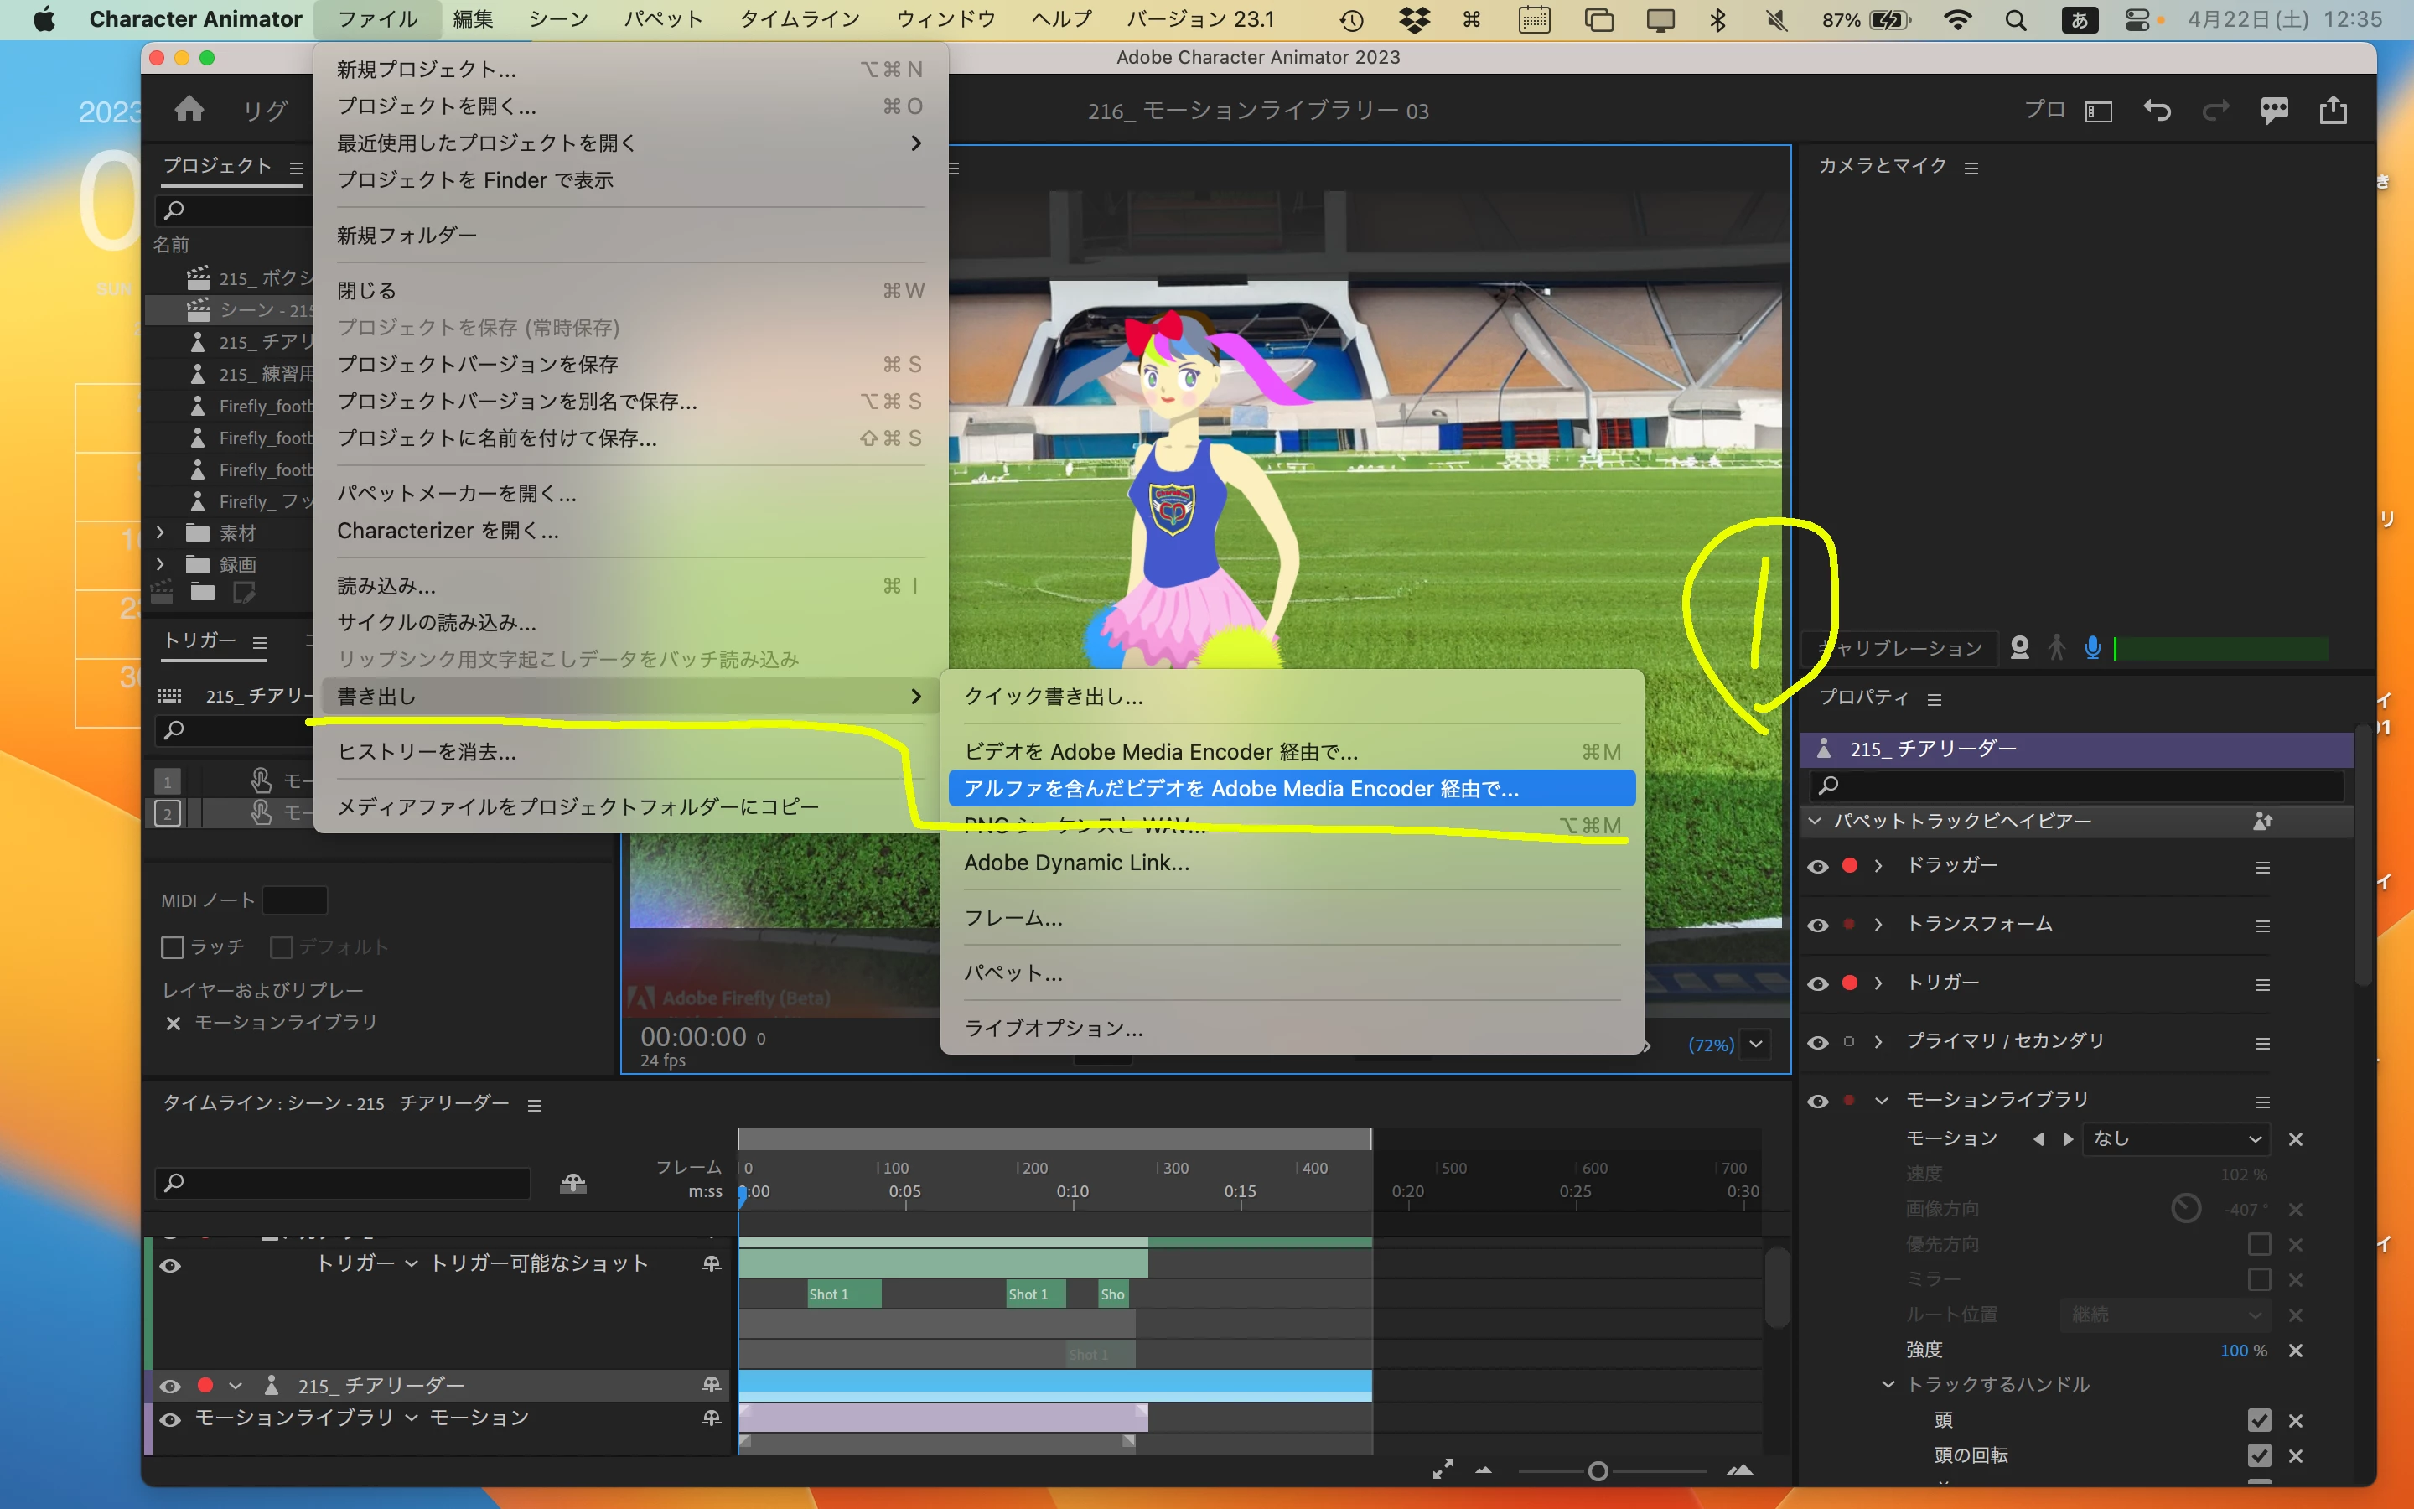
Task: Open the カメラとマイク panel menu icon
Action: tap(1971, 168)
